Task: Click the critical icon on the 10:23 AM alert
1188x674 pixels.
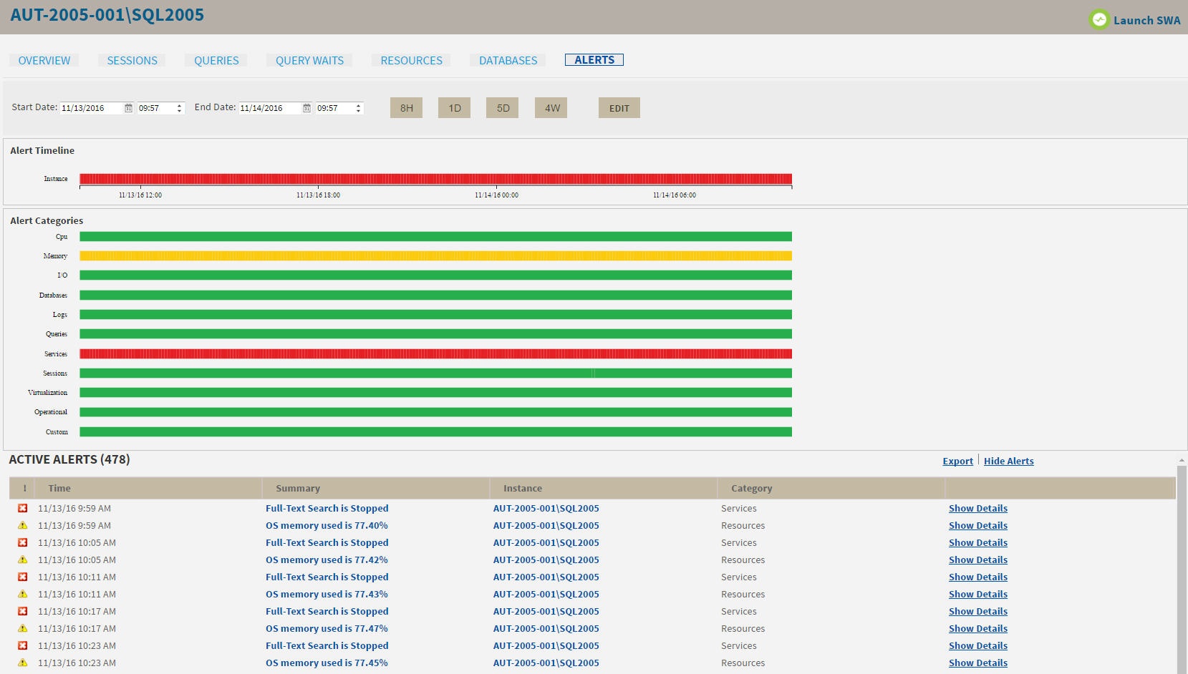Action: (x=23, y=646)
